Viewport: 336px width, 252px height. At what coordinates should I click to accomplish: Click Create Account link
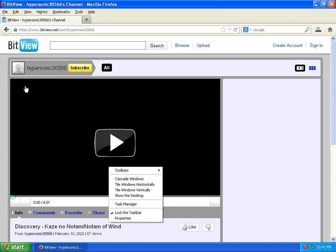pos(287,45)
